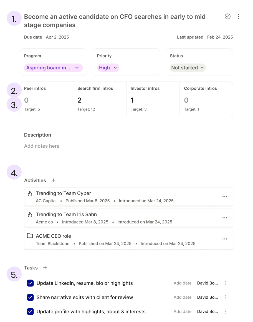Uncheck Update Linkedin, resume, bio or highlights
Viewport: 253px width, 322px height.
pyautogui.click(x=30, y=283)
